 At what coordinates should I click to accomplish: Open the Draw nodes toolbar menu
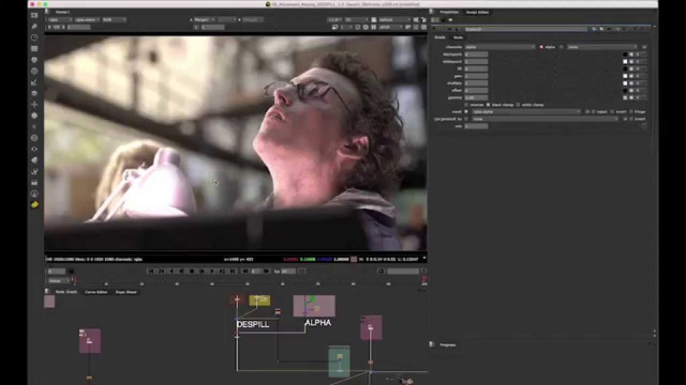(34, 27)
